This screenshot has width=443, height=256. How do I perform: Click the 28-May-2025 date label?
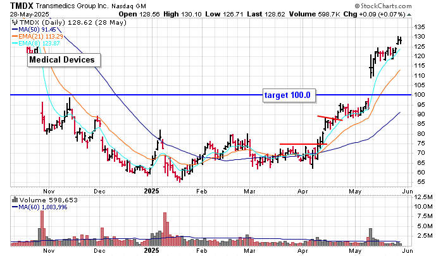pos(29,14)
